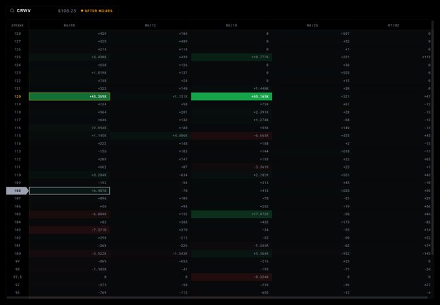Click the 06/12 cell at strike 115
Image resolution: width=440 pixels, height=305 pixels.
(x=150, y=136)
